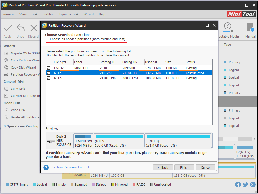Open the Disk menu
The width and height of the screenshot is (258, 194).
[x=34, y=14]
